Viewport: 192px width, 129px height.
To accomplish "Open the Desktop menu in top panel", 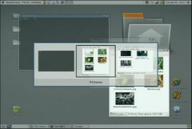I will point(36,2).
